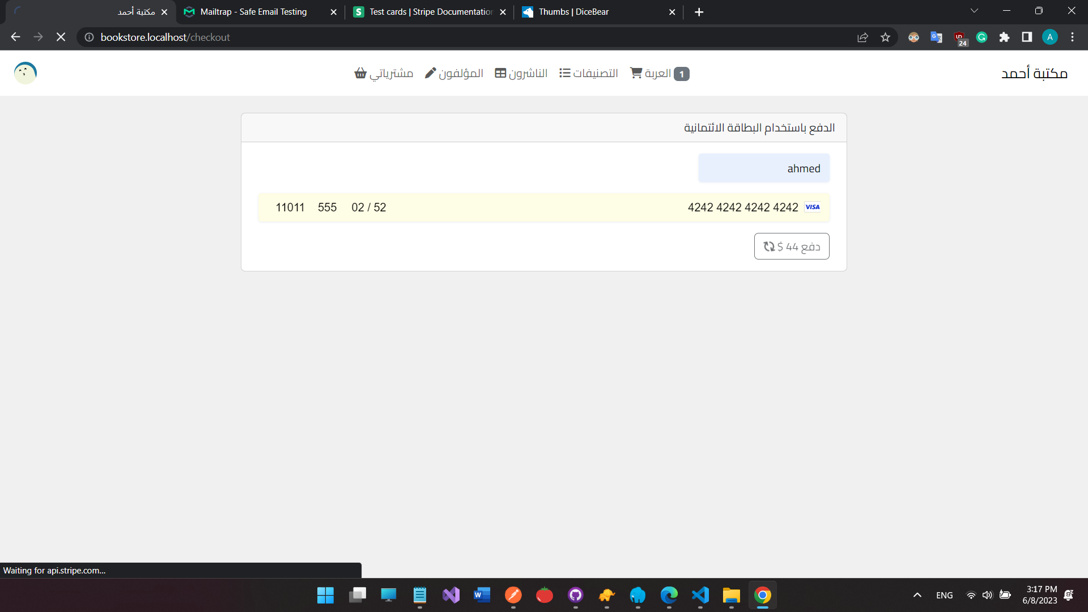Open the browser tab search dropdown
The width and height of the screenshot is (1088, 612).
coord(974,10)
